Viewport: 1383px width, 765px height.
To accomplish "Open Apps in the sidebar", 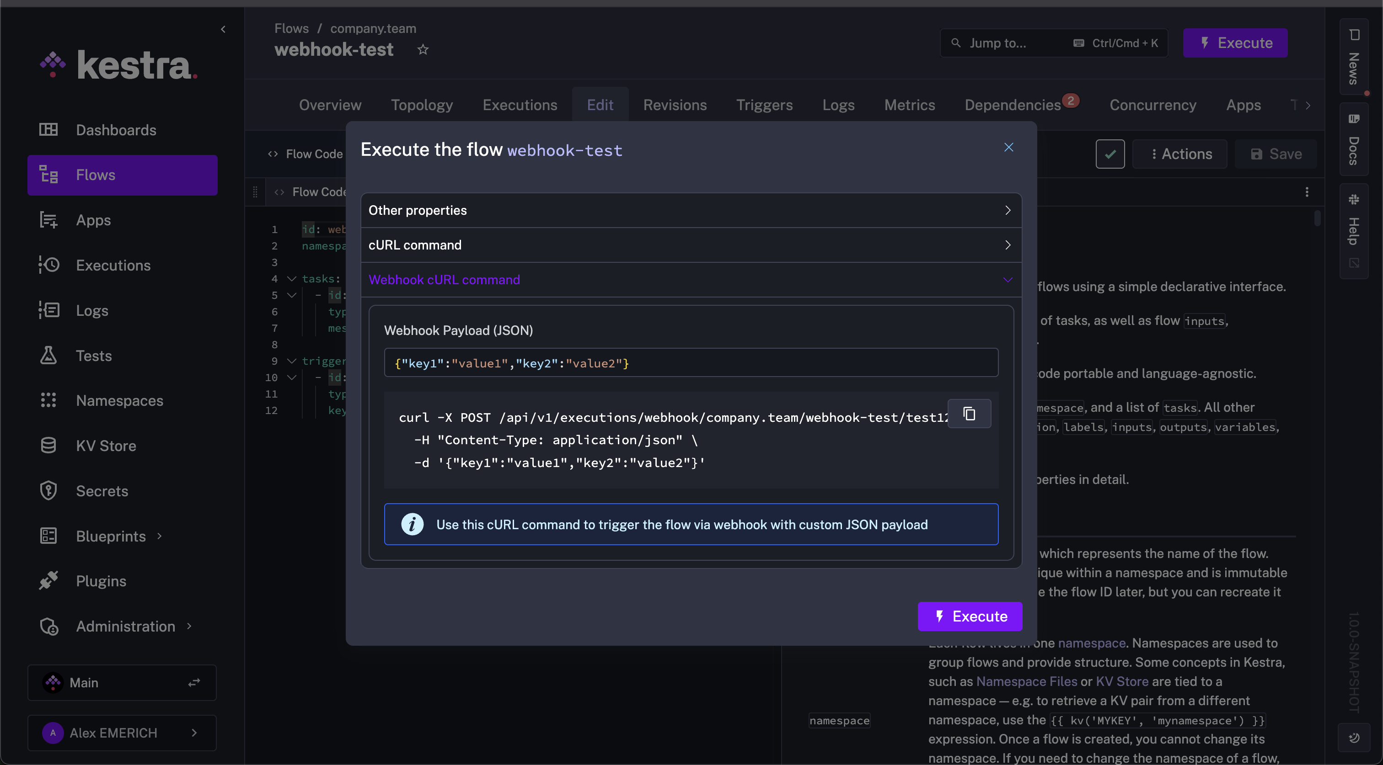I will 123,220.
